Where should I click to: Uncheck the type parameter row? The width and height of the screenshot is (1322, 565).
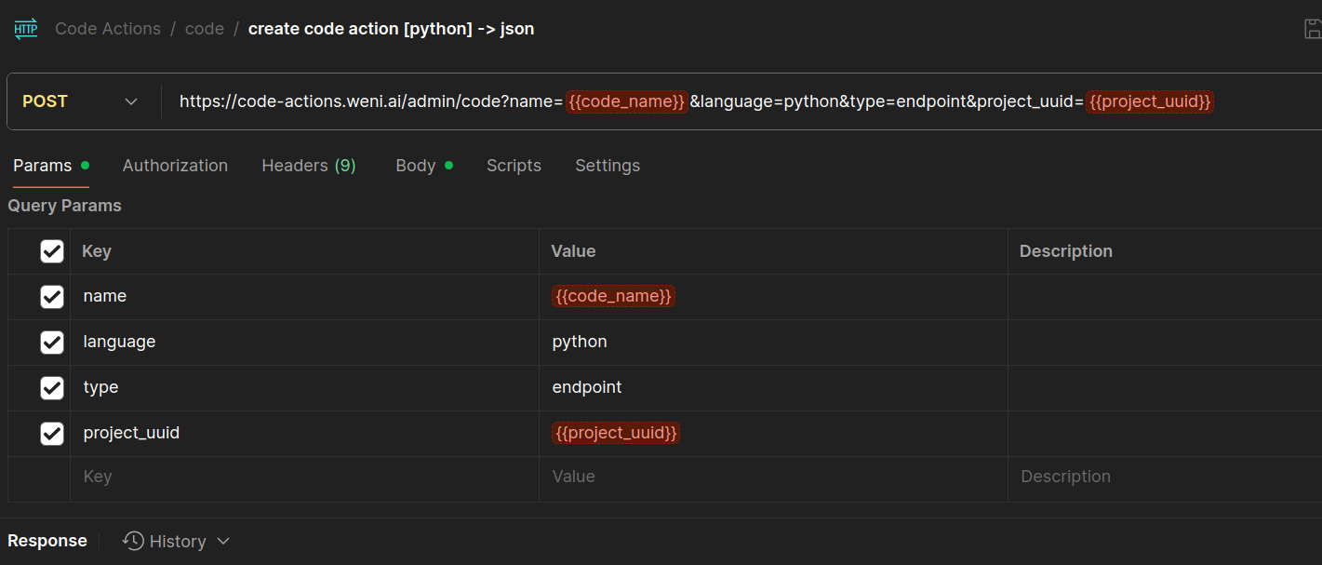point(52,387)
